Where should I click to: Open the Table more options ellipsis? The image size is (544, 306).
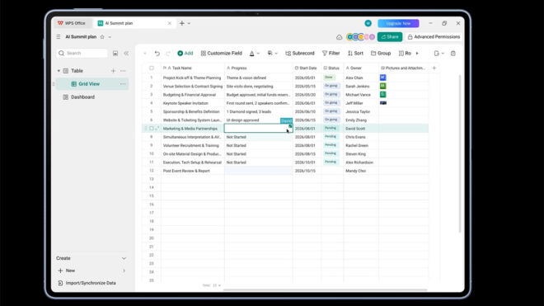coord(123,71)
